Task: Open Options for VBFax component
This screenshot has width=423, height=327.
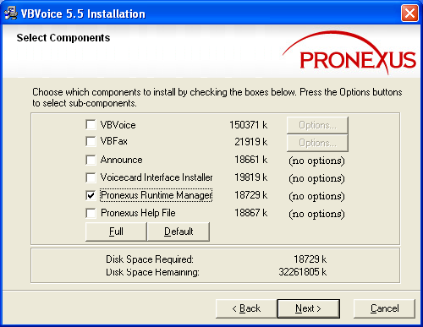Action: coord(317,143)
